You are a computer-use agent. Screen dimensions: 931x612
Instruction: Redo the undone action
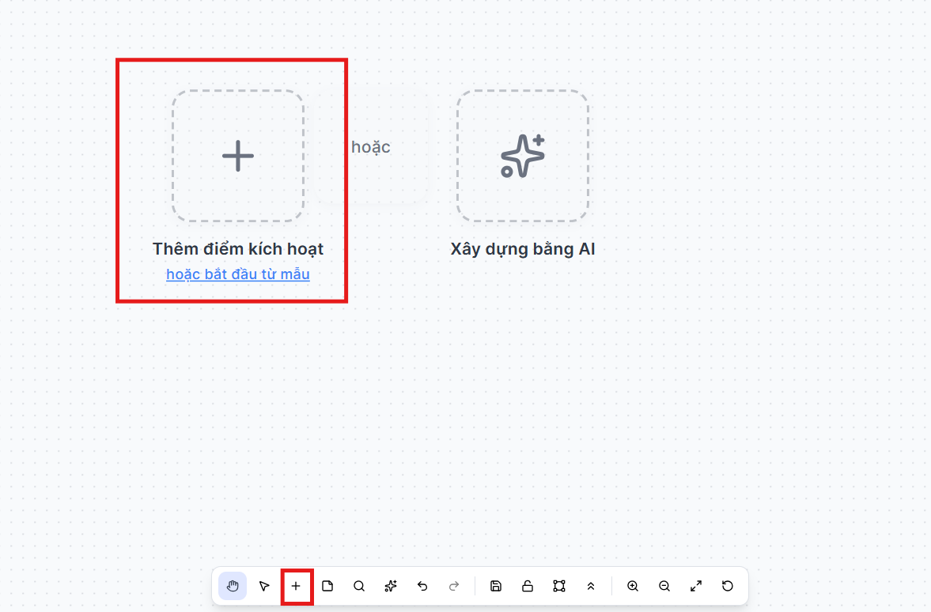click(x=454, y=586)
